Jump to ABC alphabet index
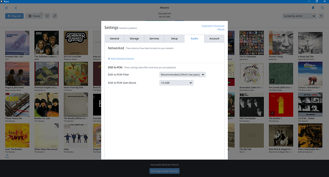Viewport: 329px width, 177px height. coord(7,156)
